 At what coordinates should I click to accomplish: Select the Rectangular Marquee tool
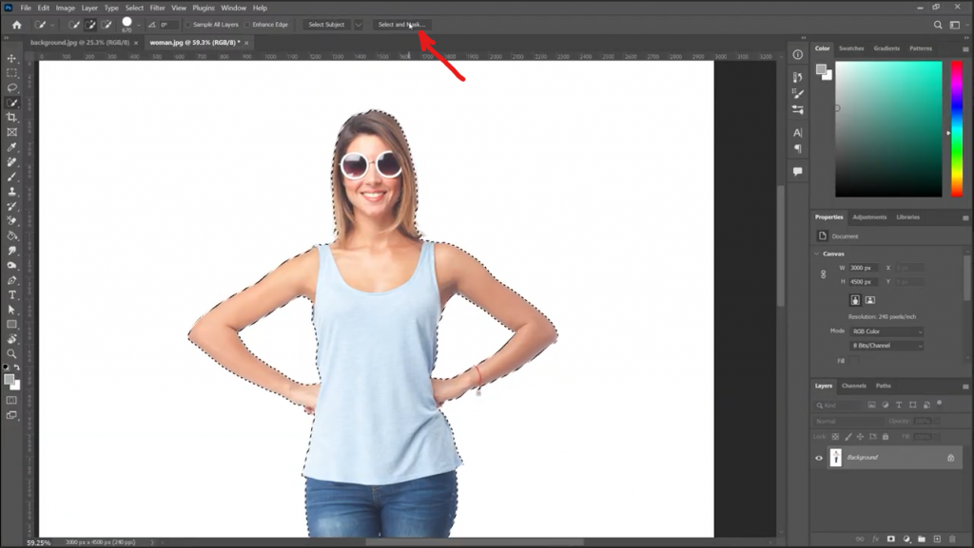[11, 73]
